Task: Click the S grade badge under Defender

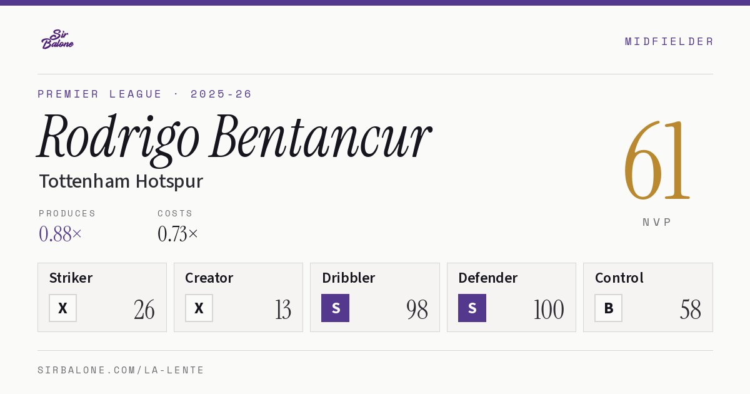Action: (x=472, y=308)
